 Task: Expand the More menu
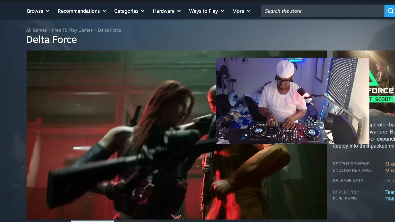(241, 11)
